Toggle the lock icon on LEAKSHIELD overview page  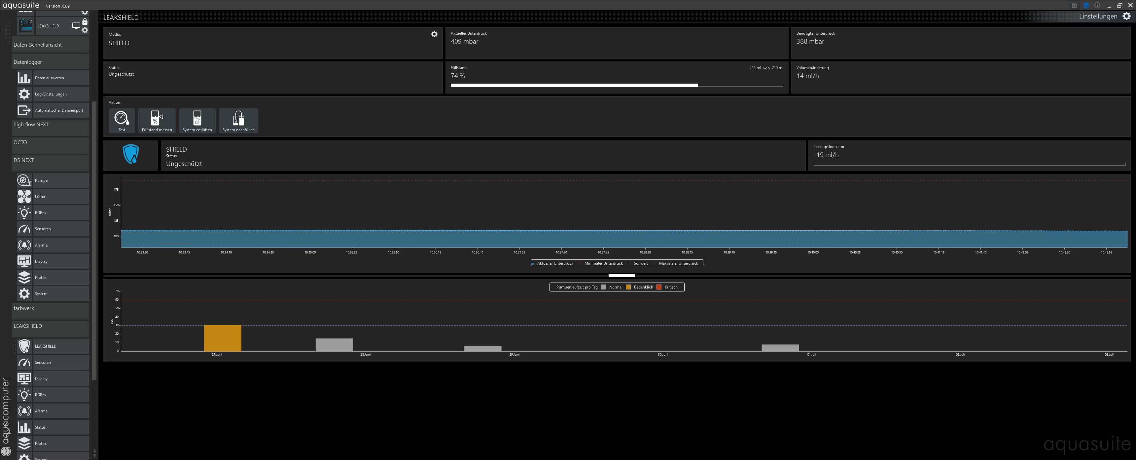(85, 21)
